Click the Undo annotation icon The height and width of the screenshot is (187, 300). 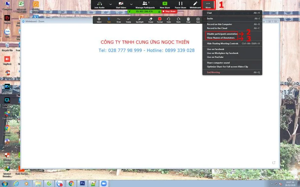169,20
